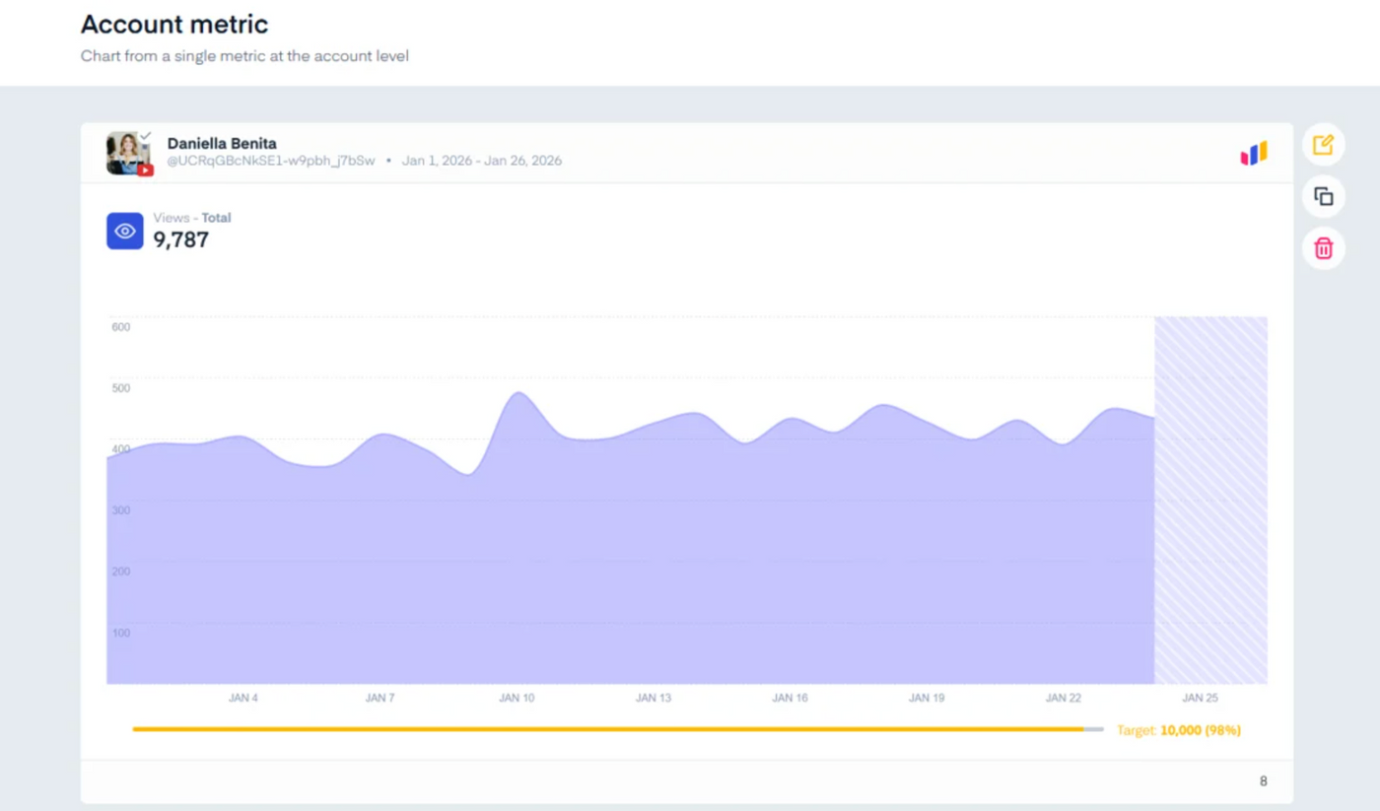Click the 500 y-axis value
1380x811 pixels.
(x=120, y=388)
